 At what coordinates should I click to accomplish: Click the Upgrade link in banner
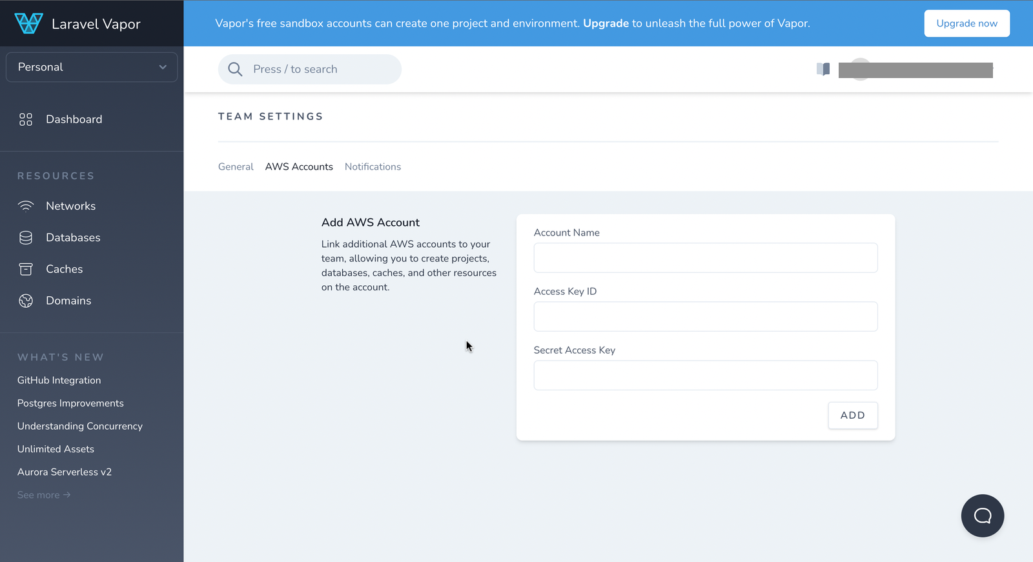coord(606,23)
